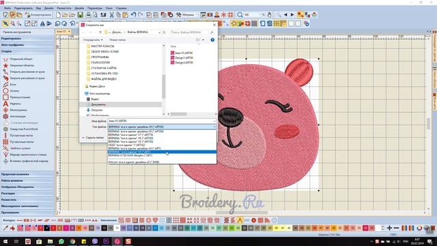Select the Эллипс circle tool
Screen dimensions: 437x246
(11, 91)
